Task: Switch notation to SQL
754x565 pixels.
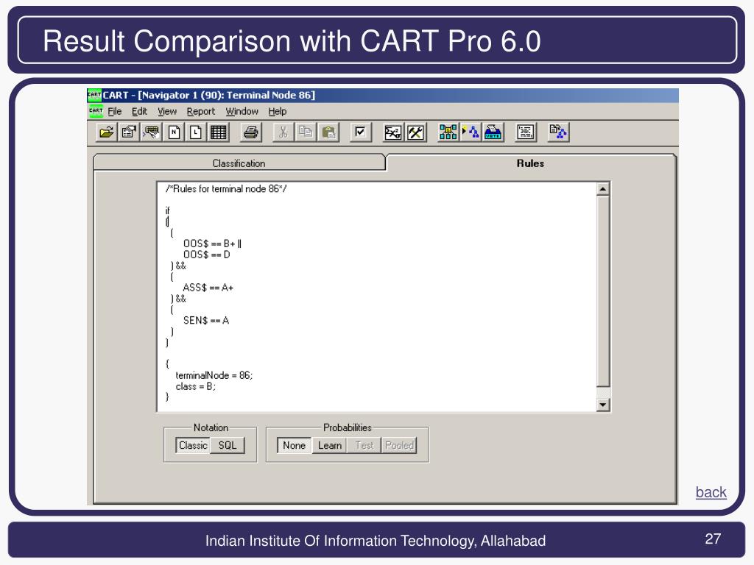Action: [x=228, y=445]
